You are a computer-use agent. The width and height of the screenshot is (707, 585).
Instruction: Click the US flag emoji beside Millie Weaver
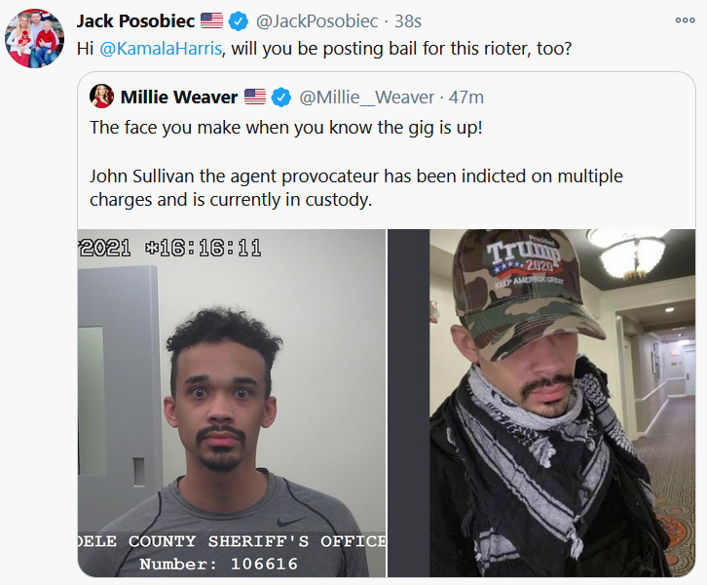255,97
